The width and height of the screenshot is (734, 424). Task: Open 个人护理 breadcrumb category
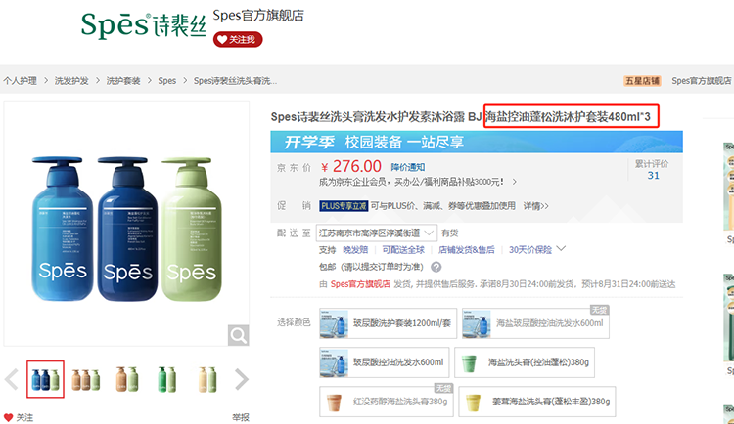tap(20, 80)
